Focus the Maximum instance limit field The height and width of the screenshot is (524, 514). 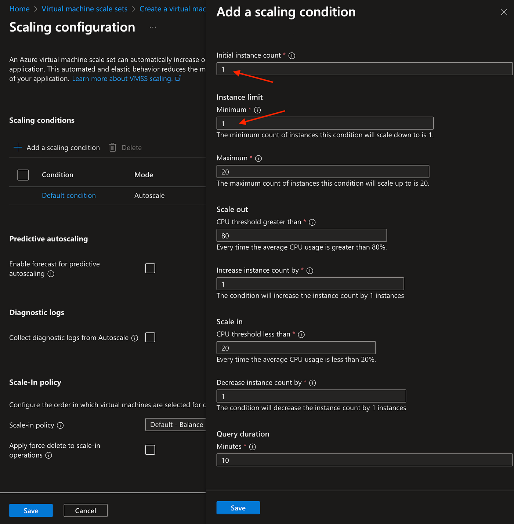[x=323, y=172]
